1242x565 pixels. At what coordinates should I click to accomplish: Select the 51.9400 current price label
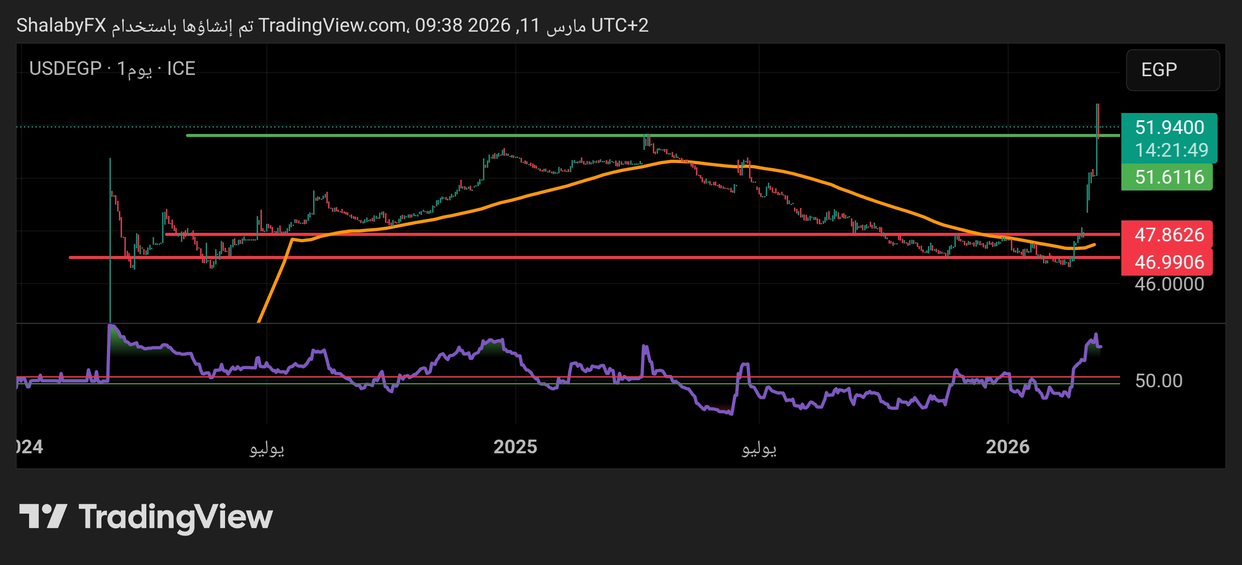point(1169,128)
